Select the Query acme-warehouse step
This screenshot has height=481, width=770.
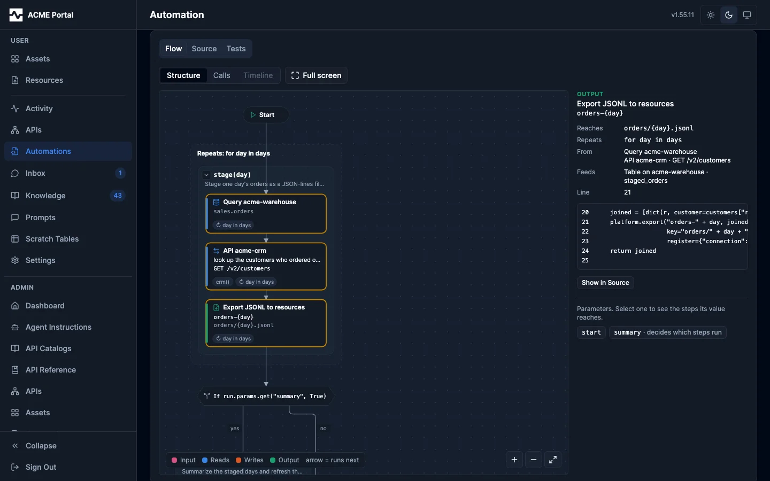(266, 214)
